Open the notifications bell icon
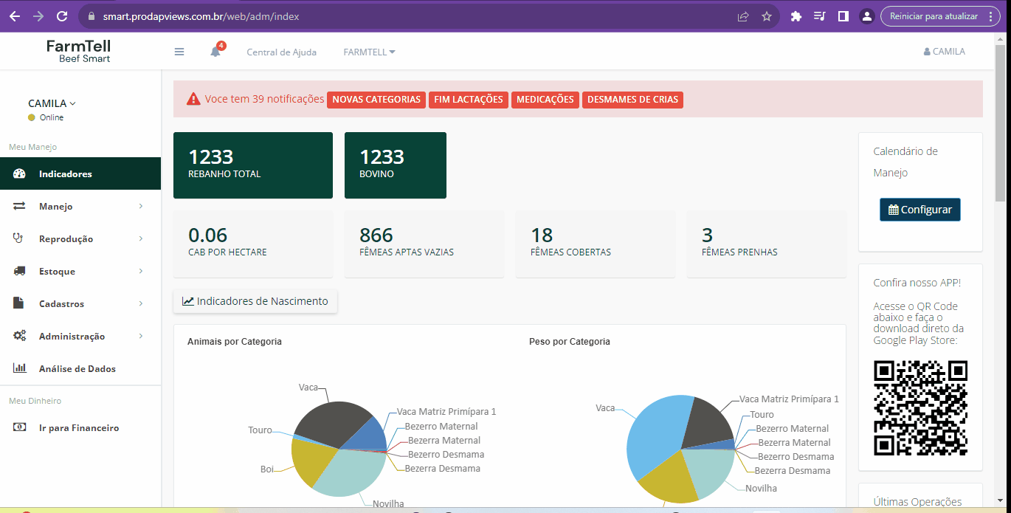The width and height of the screenshot is (1011, 513). 215,52
